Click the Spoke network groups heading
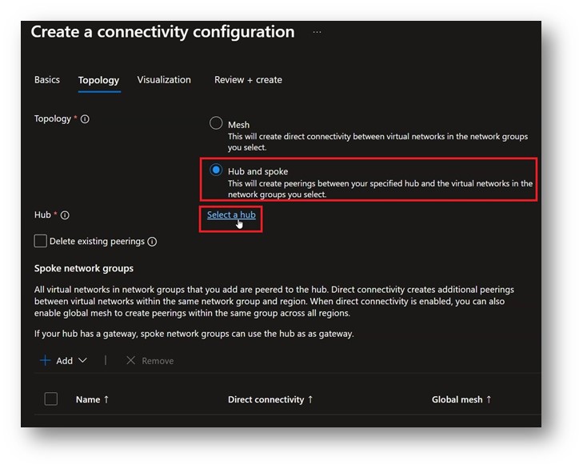This screenshot has height=469, width=583. [x=84, y=268]
